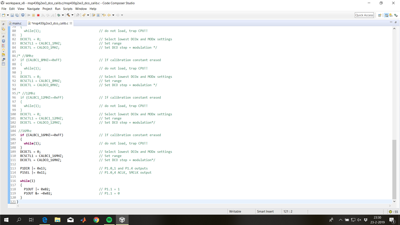The height and width of the screenshot is (225, 400).
Task: Open the Scripts menu
Action: [x=68, y=9]
